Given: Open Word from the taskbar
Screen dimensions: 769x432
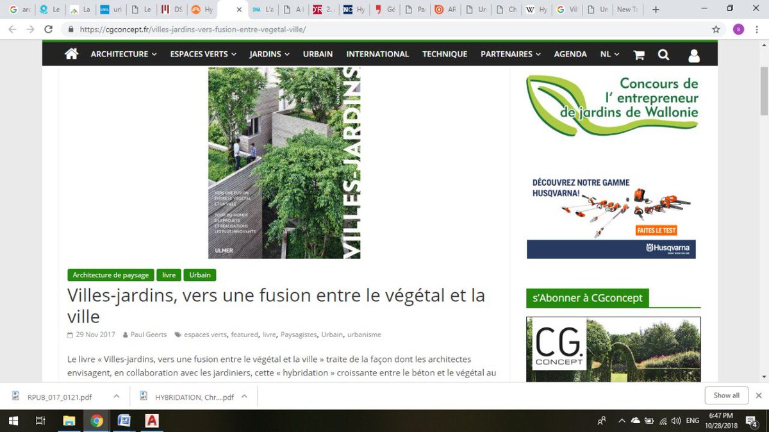Looking at the screenshot, I should coord(124,421).
